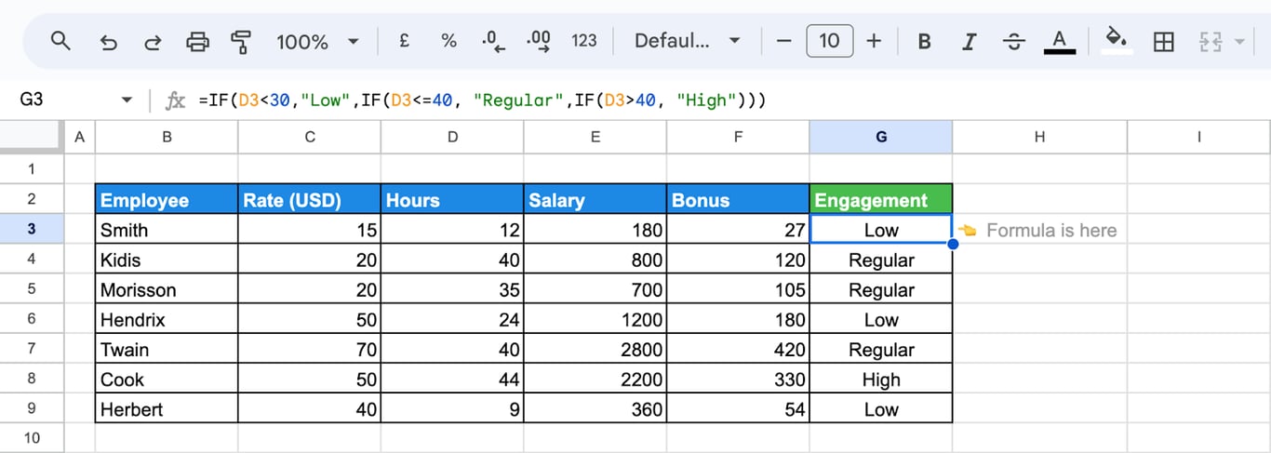
Task: Select column H header
Action: (x=1039, y=137)
